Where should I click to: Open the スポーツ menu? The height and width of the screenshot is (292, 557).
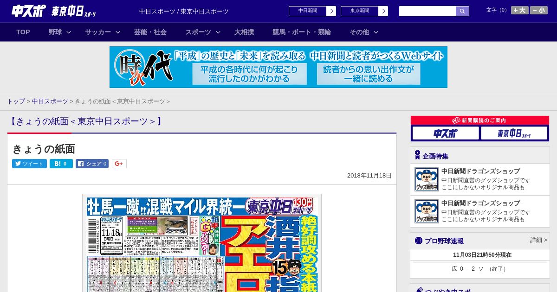click(198, 32)
